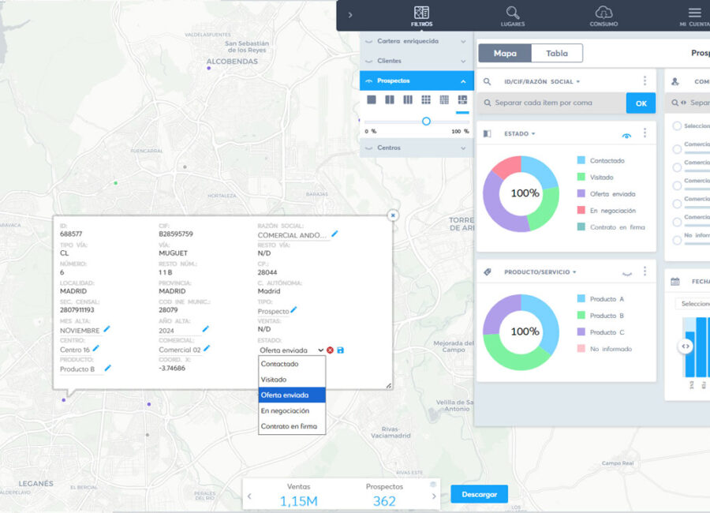This screenshot has width=710, height=513.
Task: Switch to the Tabla tab
Action: tap(557, 53)
